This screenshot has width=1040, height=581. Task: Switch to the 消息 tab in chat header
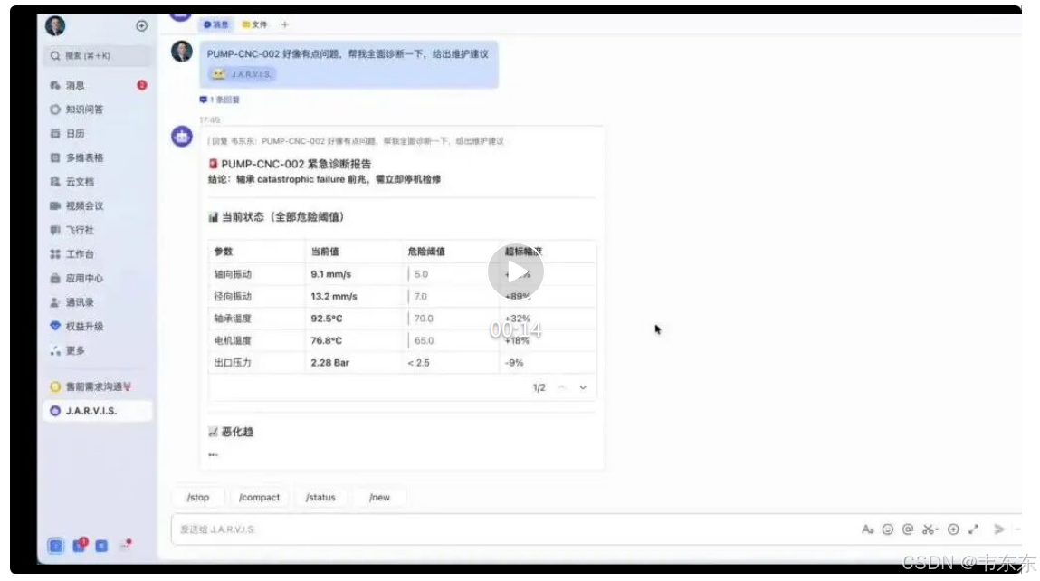pos(216,24)
